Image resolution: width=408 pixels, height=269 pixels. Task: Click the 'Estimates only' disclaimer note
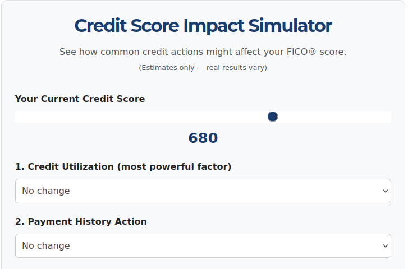coord(203,68)
